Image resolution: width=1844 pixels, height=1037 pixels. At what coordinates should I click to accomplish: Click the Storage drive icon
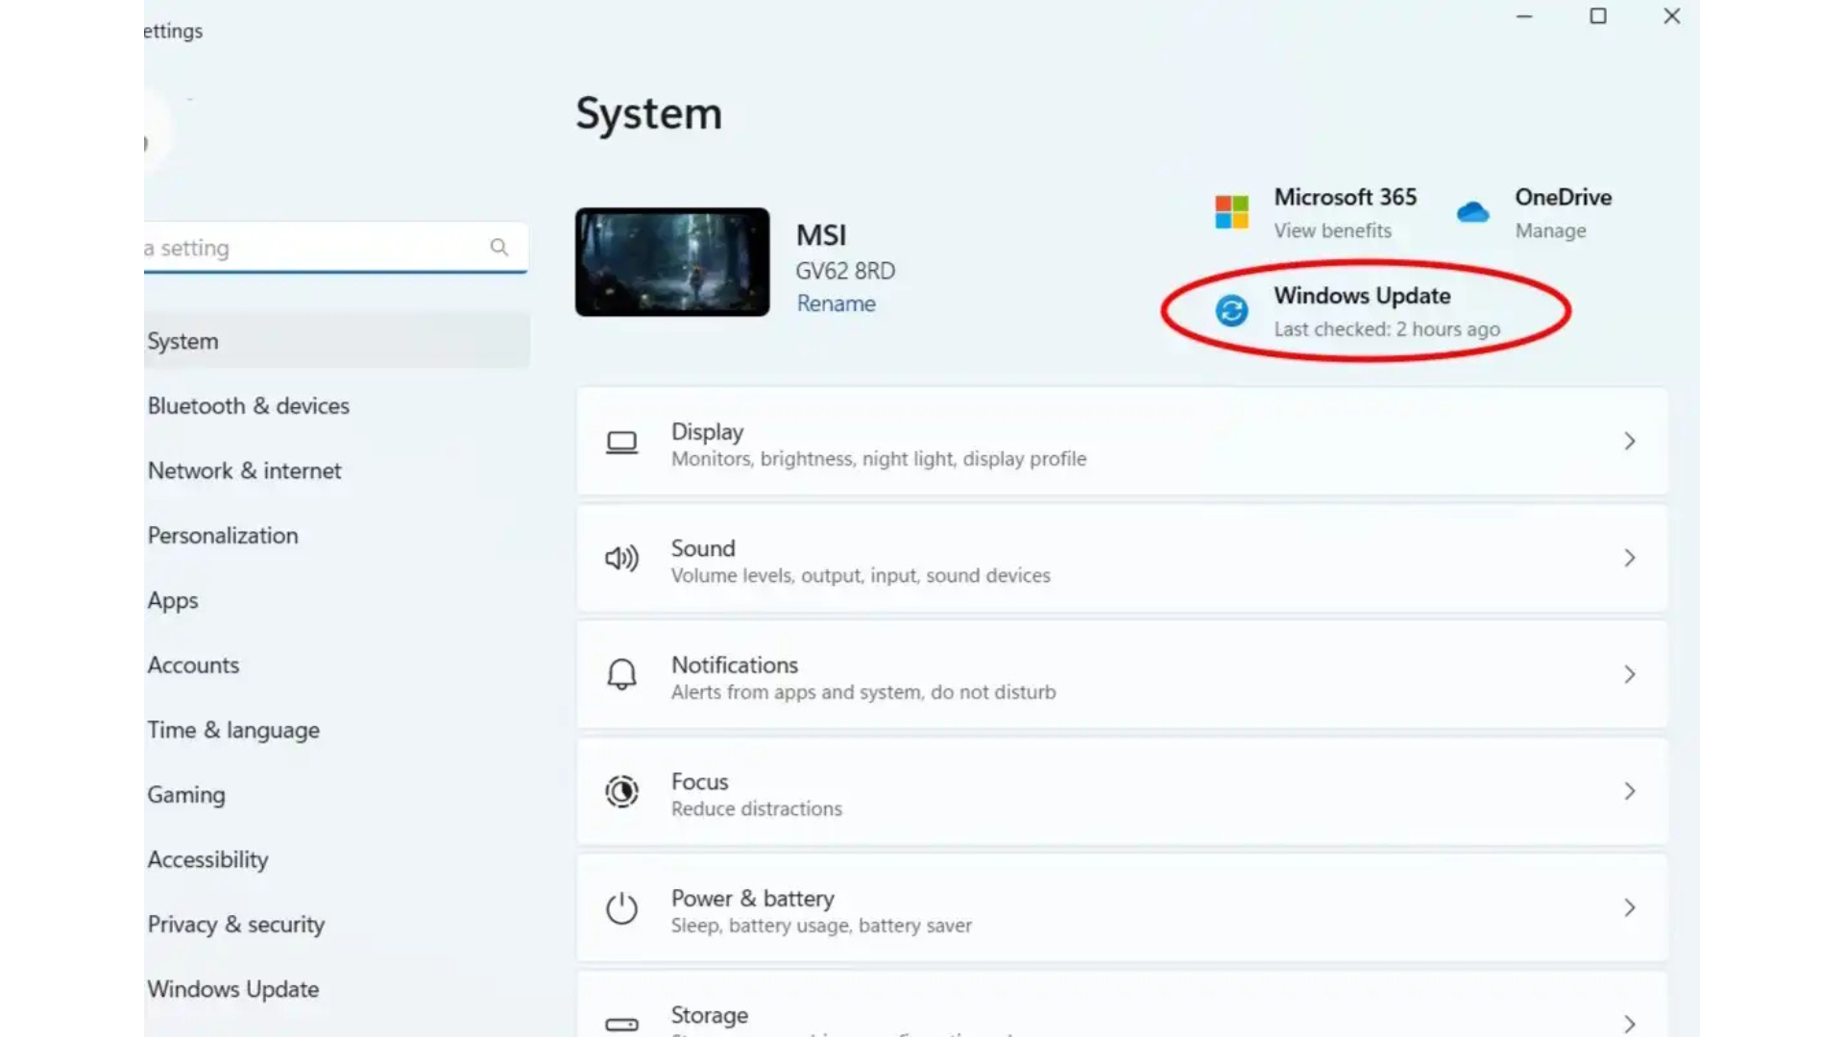click(x=622, y=1023)
